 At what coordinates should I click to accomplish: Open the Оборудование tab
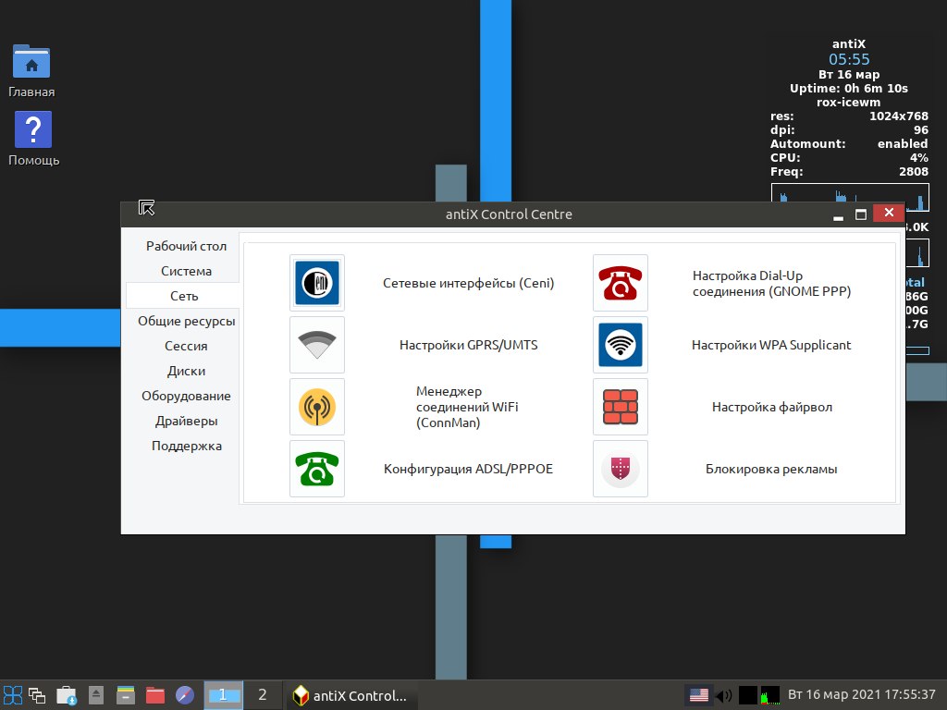(x=186, y=396)
